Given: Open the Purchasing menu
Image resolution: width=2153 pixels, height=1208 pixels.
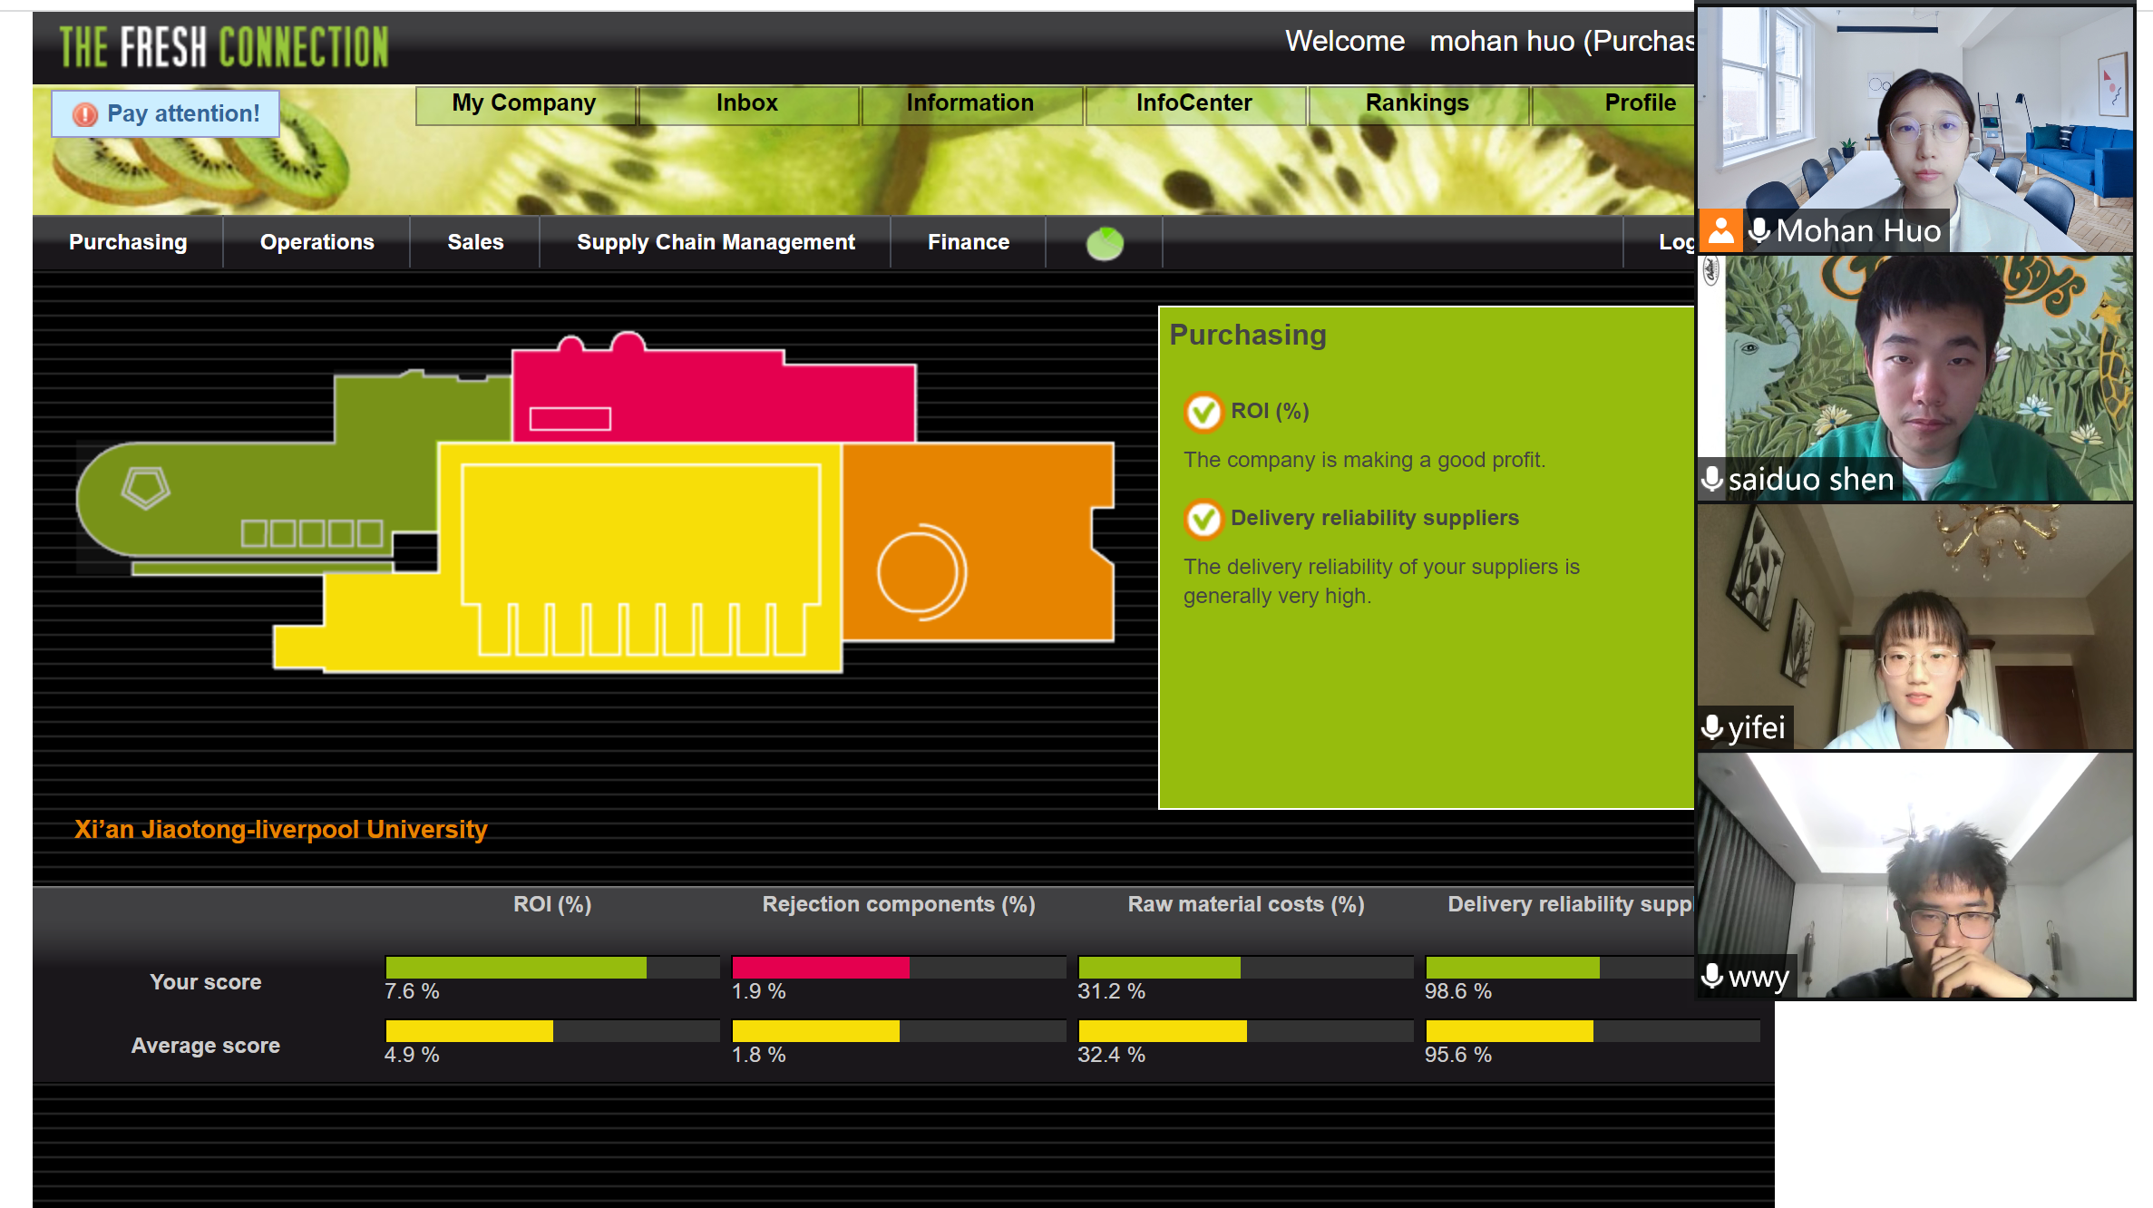Looking at the screenshot, I should pyautogui.click(x=128, y=242).
